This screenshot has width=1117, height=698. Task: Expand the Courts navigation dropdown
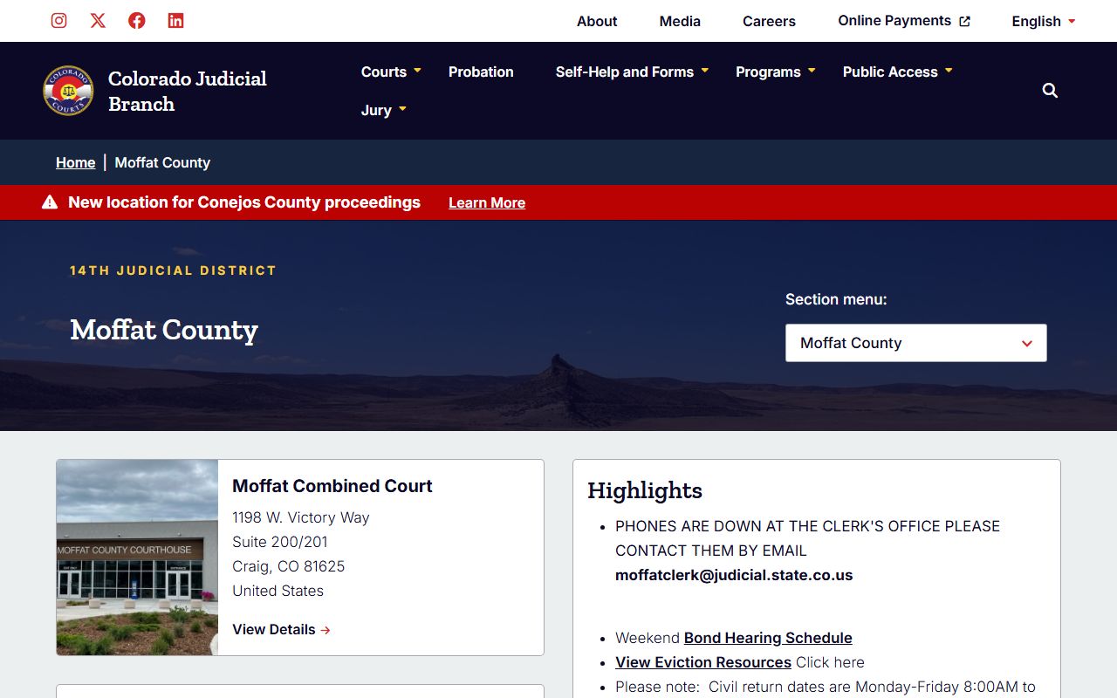tap(391, 72)
